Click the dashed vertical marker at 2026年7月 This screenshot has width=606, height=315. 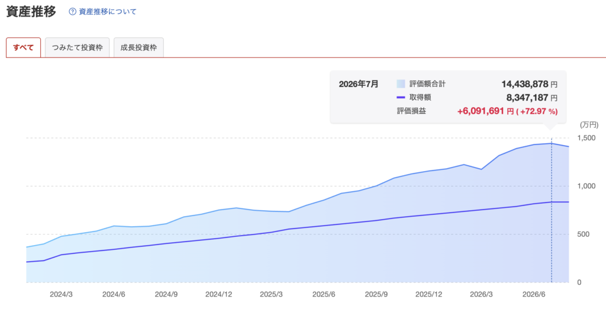(x=552, y=210)
